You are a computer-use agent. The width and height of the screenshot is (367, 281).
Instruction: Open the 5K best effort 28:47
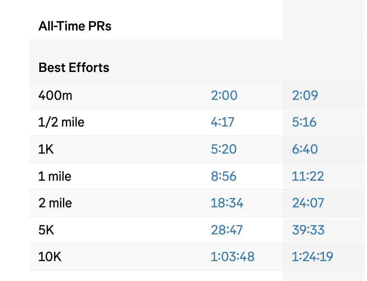tap(227, 230)
